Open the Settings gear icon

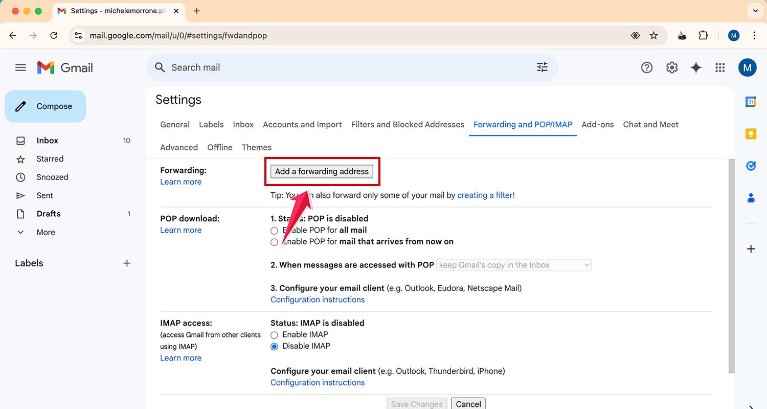coord(672,67)
